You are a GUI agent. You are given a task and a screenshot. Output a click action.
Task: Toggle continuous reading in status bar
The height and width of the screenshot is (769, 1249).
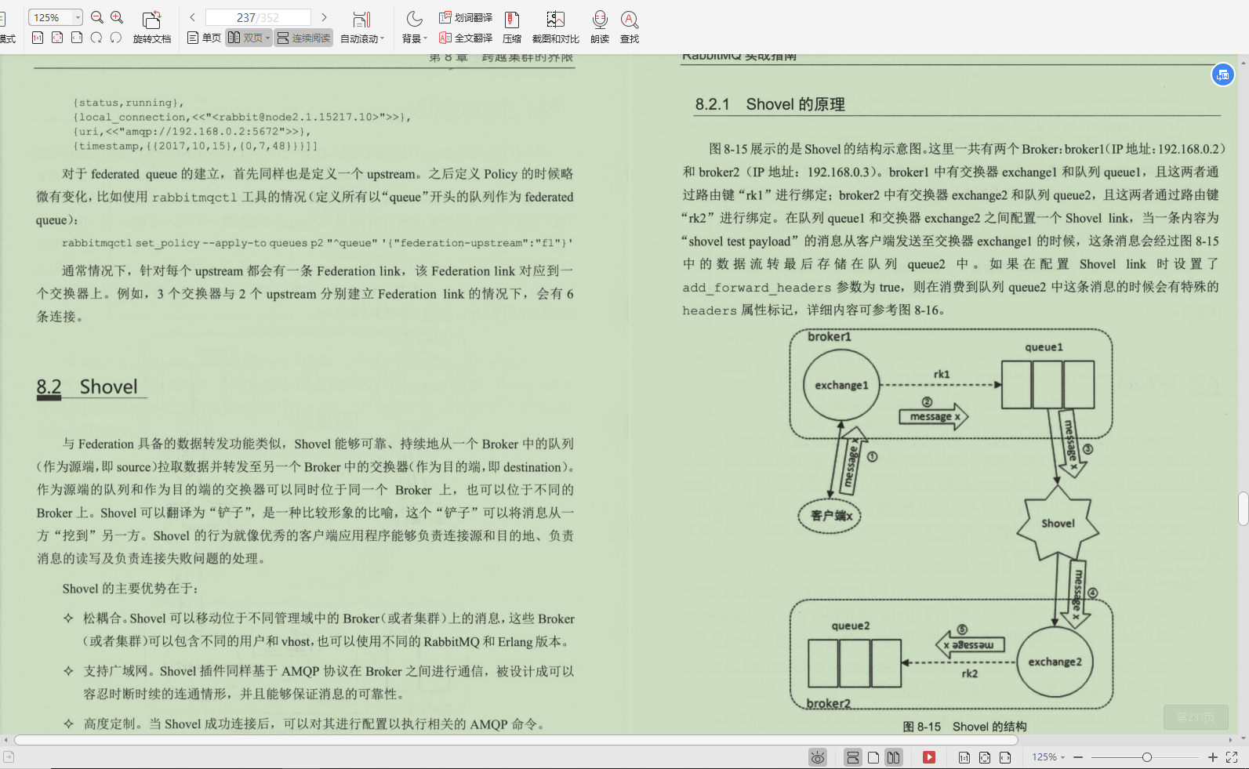click(x=852, y=757)
